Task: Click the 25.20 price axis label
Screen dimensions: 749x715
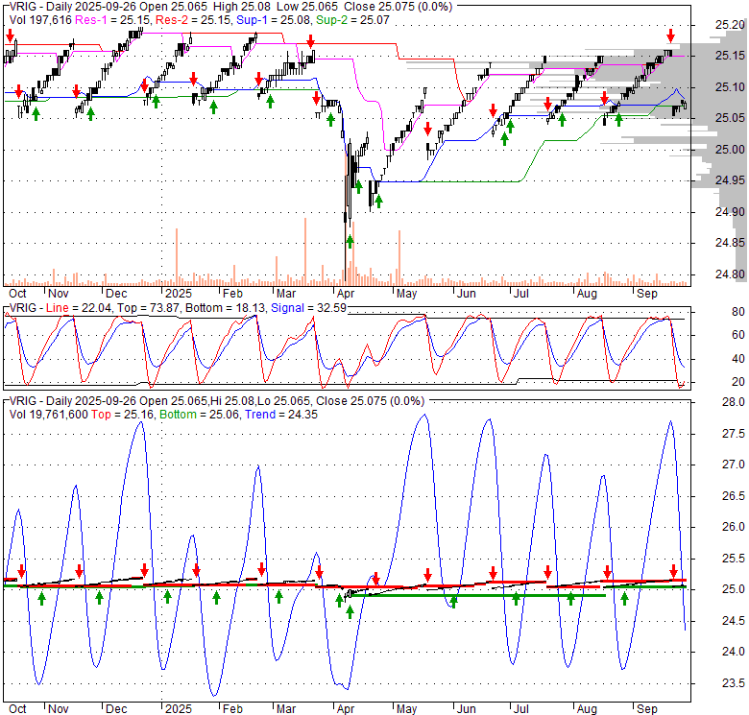Action: click(730, 25)
